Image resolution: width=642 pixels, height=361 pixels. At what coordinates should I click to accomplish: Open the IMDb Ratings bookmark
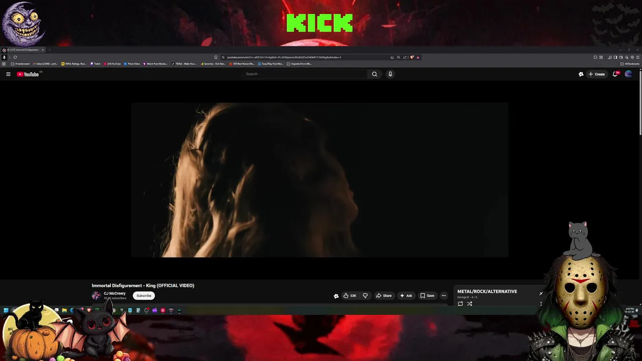coord(74,64)
